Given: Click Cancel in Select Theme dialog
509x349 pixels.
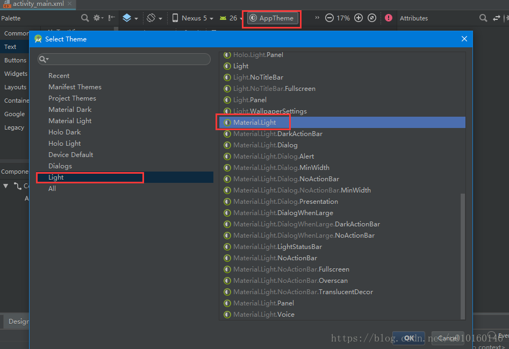Looking at the screenshot, I should [447, 338].
